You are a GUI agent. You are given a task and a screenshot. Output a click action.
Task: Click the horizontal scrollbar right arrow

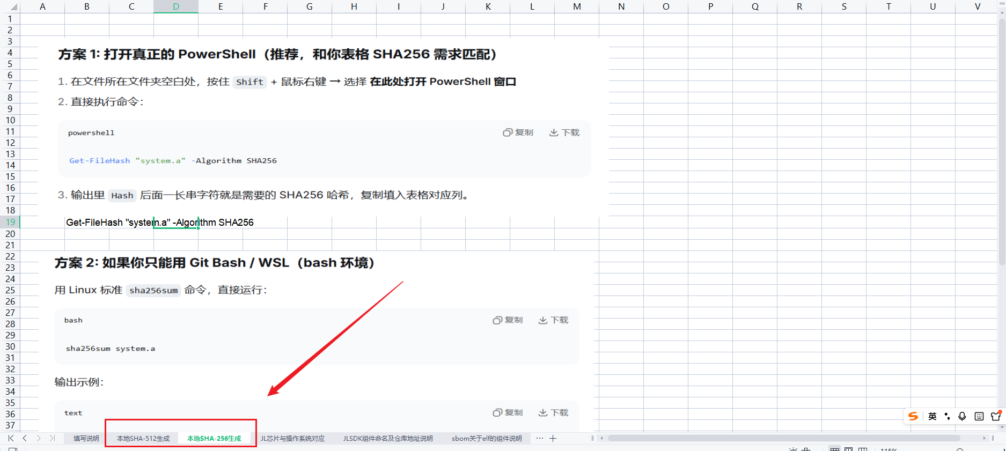click(984, 438)
